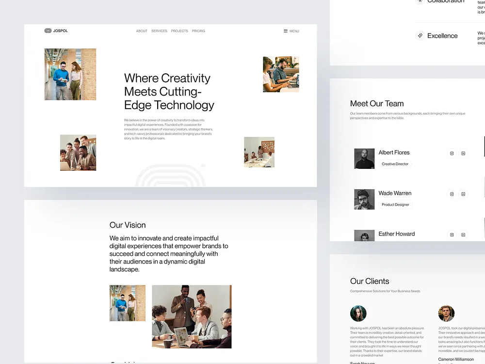Open Wade Warren's LinkedIn icon
485x364 pixels.
point(463,194)
